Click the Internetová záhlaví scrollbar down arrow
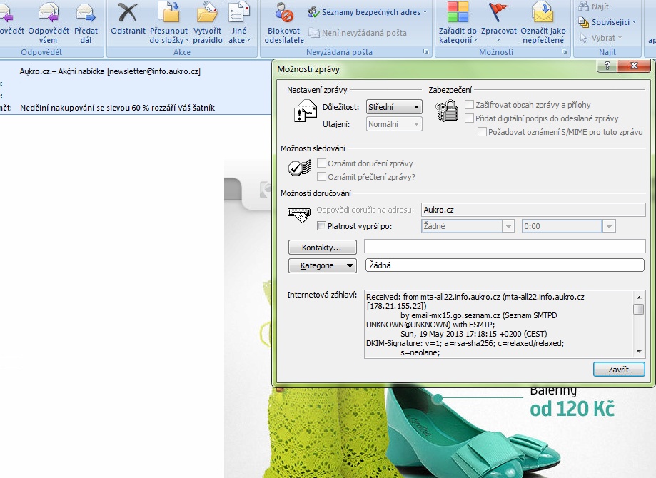The image size is (656, 478). (639, 352)
